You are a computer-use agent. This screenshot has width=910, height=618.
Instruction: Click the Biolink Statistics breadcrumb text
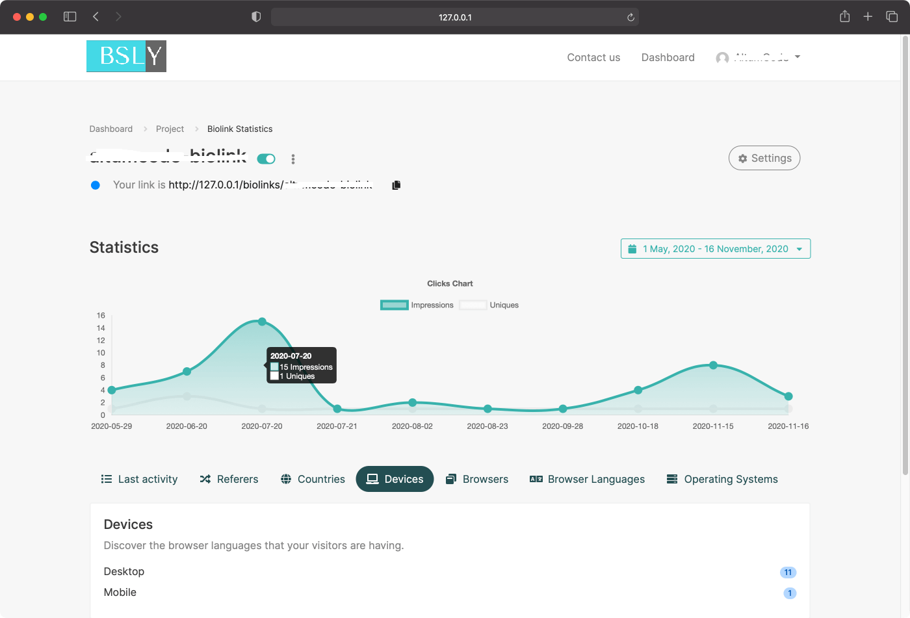240,129
